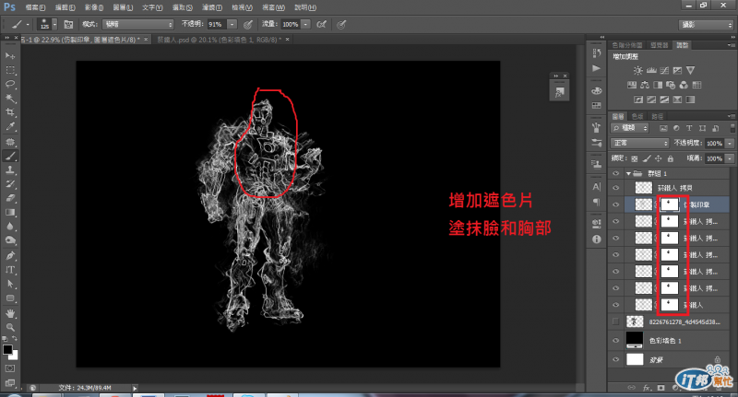The width and height of the screenshot is (738, 397).
Task: Select the Rectangle shape tool
Action: 10,298
